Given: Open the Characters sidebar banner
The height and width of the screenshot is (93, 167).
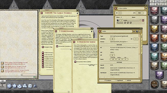Looking at the screenshot, I should click(154, 11).
